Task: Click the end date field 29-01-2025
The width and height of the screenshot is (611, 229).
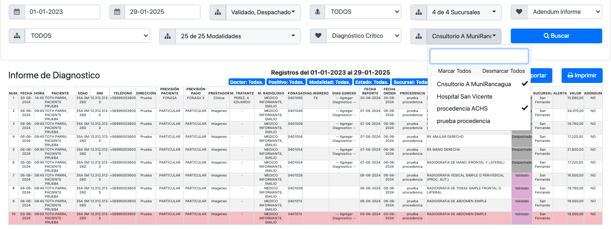Action: [x=162, y=12]
